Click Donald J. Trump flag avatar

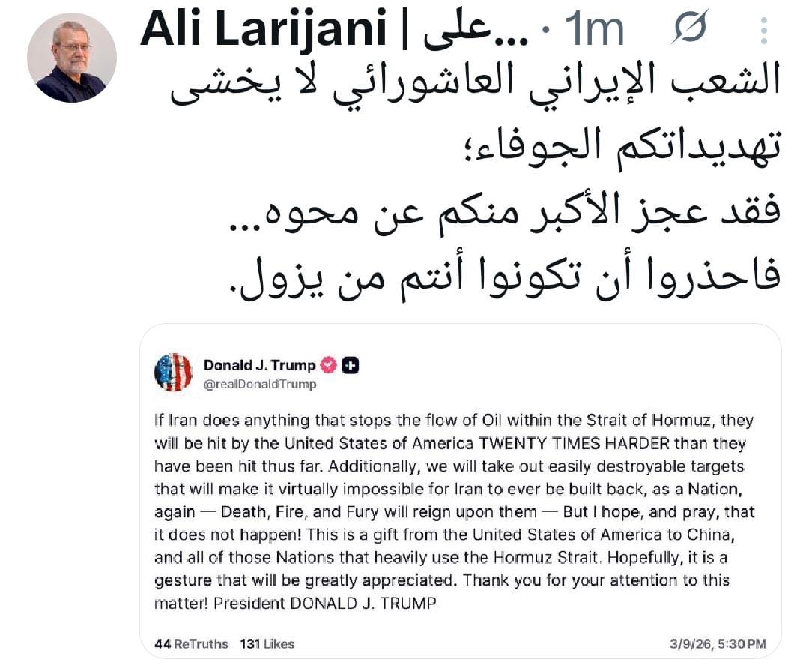173,373
